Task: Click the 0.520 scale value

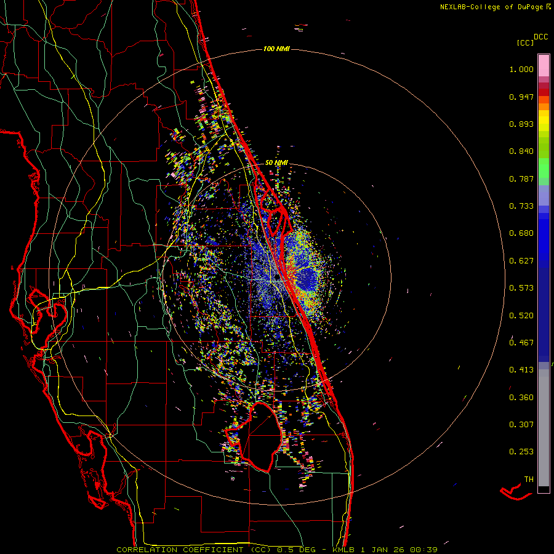Action: tap(521, 316)
